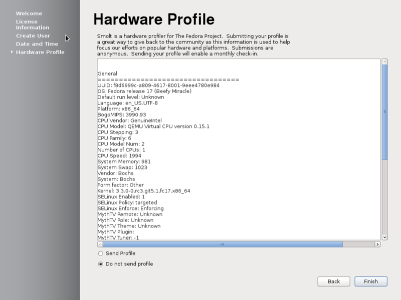Click the Finish button
401x300 pixels.
point(371,281)
